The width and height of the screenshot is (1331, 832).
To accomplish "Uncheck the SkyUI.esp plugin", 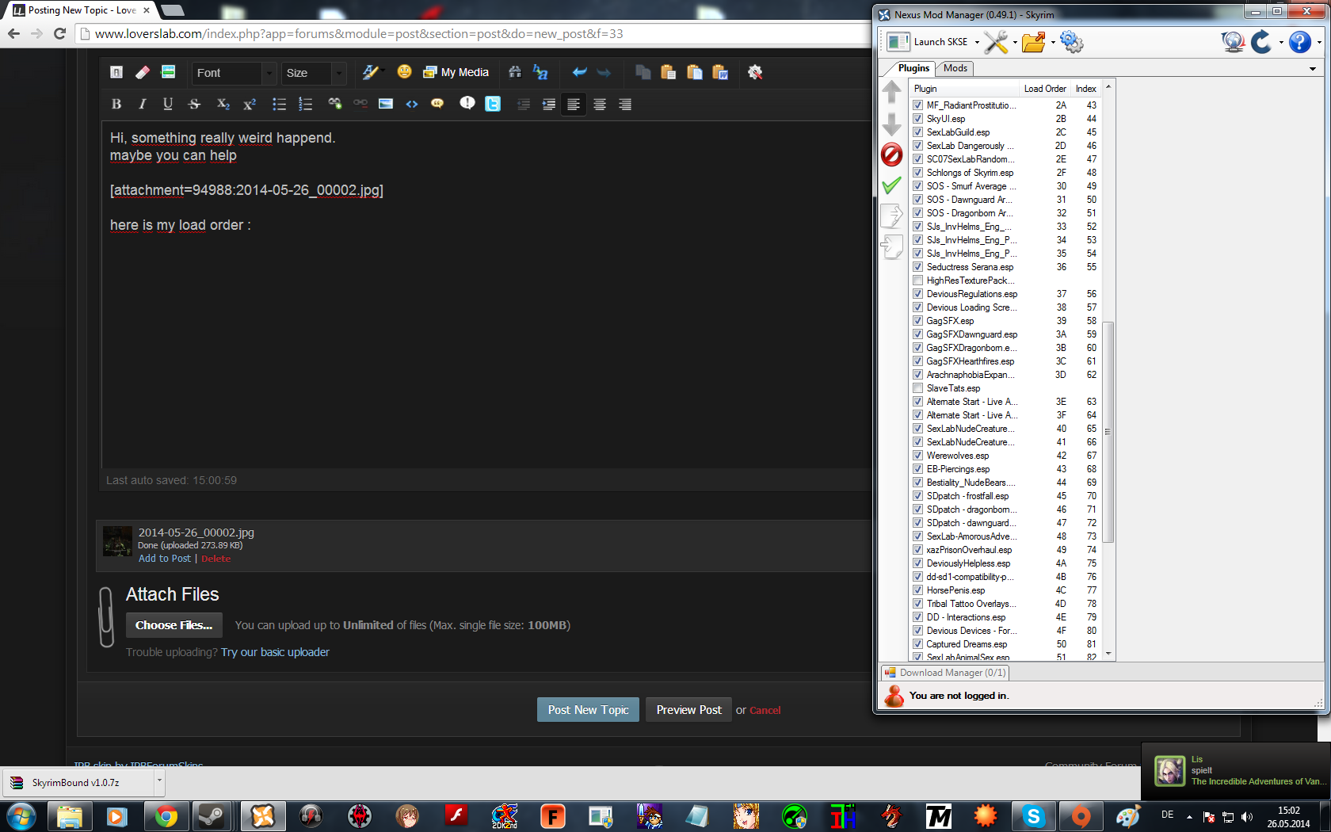I will [917, 119].
